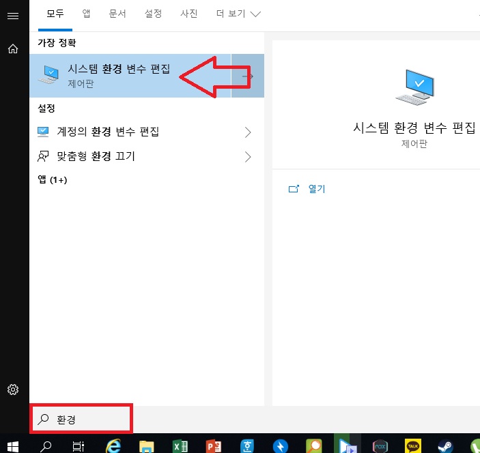Click the 앱 (1+) section header
Screen dimensions: 480x453
click(x=53, y=179)
